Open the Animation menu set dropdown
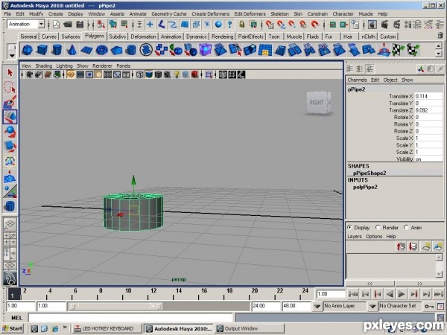The width and height of the screenshot is (447, 335). tap(41, 25)
